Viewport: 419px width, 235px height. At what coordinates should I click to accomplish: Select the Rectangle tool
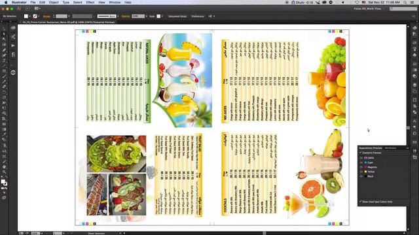4,71
